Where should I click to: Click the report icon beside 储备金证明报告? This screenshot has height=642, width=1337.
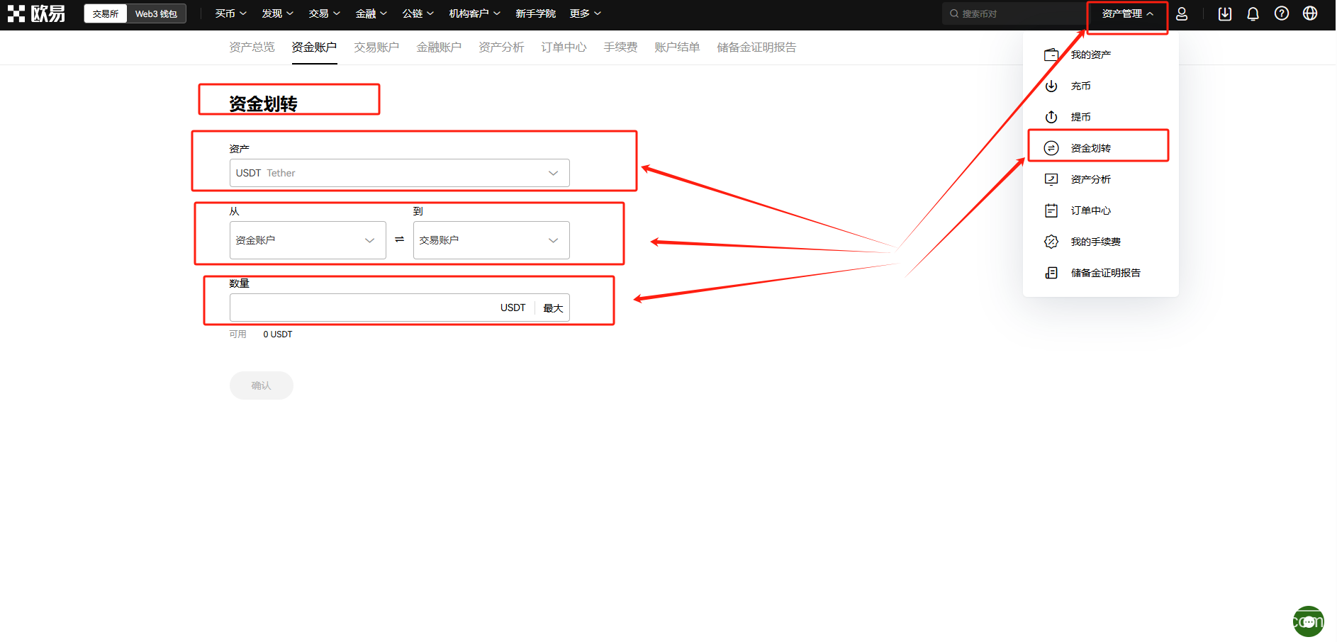tap(1051, 273)
